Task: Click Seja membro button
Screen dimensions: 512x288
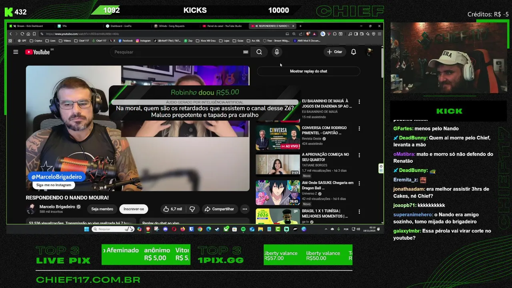Action: click(102, 209)
